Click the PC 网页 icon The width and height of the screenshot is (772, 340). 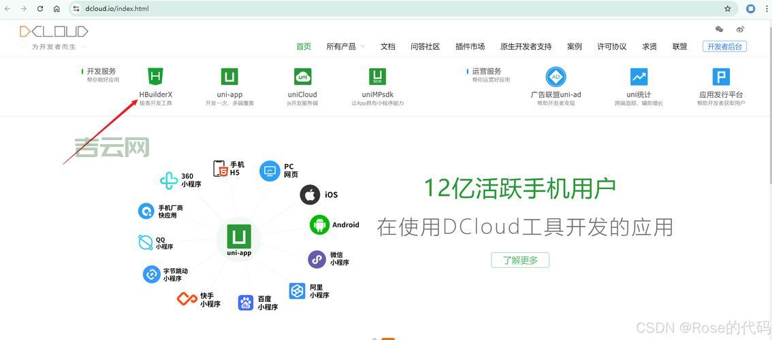pos(270,171)
